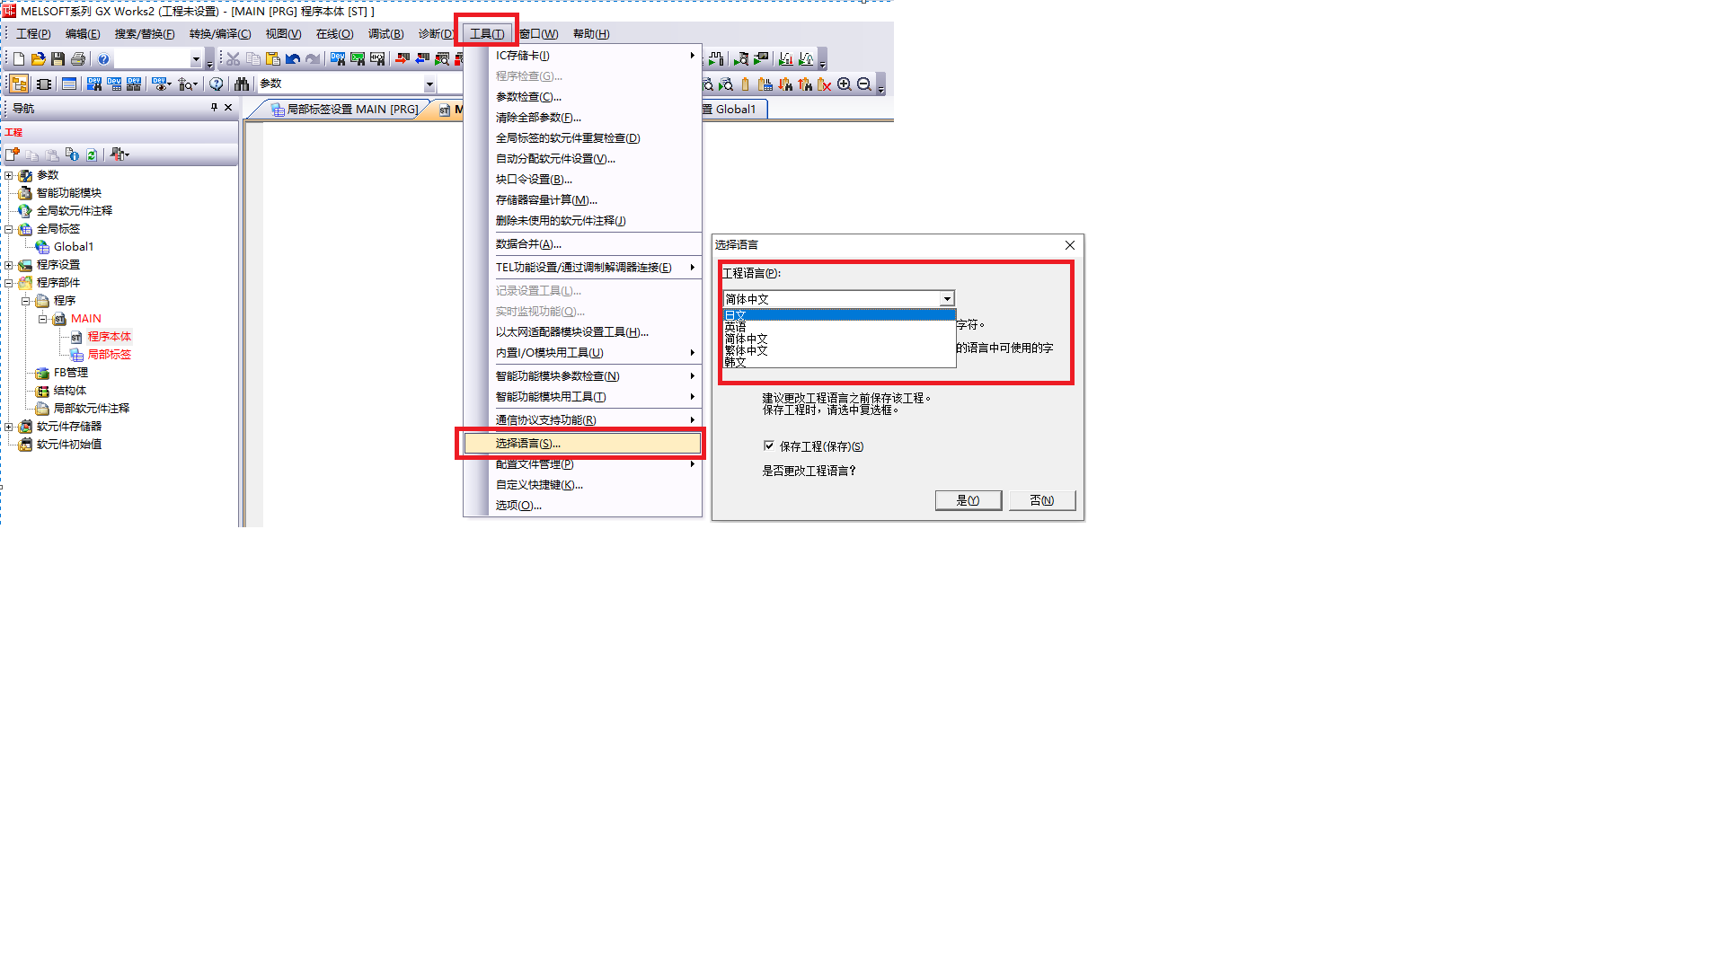Click the Write to PLC icon
The image size is (1725, 970).
[402, 59]
